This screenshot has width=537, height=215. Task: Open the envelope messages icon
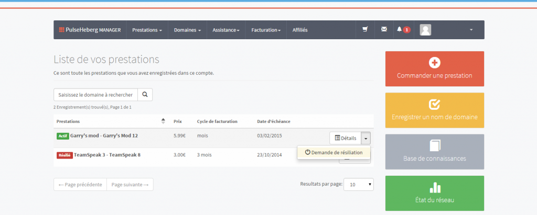point(384,30)
